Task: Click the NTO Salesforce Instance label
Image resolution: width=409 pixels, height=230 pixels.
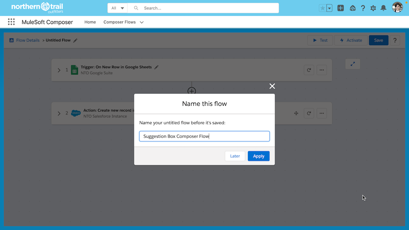Action: (x=105, y=116)
